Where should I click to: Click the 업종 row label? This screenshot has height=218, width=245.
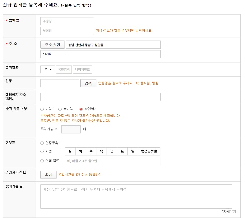coord(9,81)
